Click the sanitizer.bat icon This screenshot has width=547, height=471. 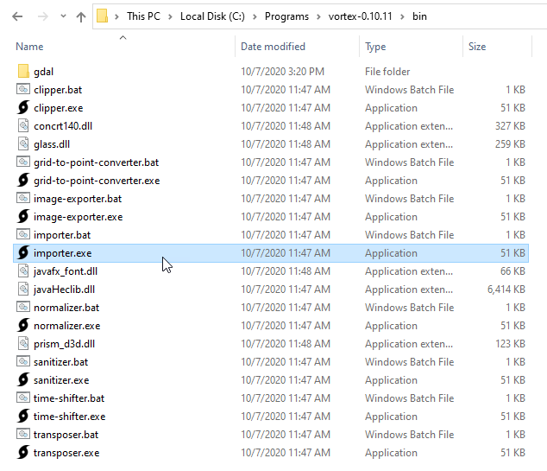23,361
